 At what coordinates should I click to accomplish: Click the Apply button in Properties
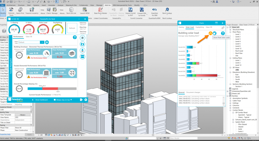(x=29, y=134)
